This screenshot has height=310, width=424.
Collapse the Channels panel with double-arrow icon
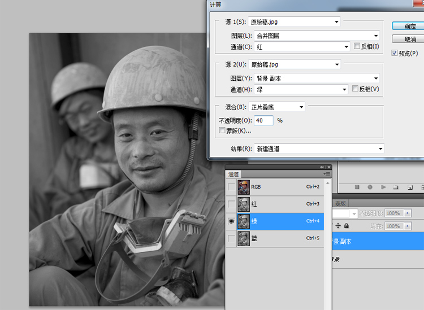click(322, 167)
